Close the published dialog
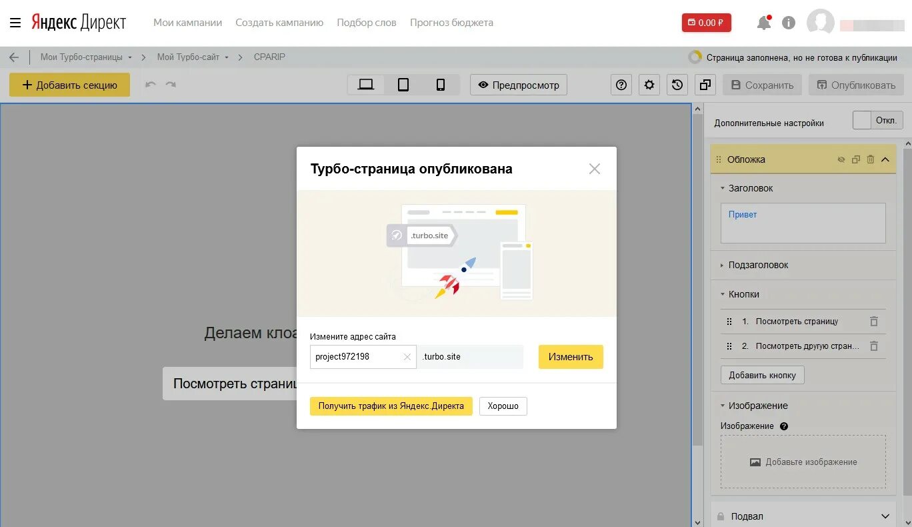Screen dimensions: 912x527 (x=595, y=169)
